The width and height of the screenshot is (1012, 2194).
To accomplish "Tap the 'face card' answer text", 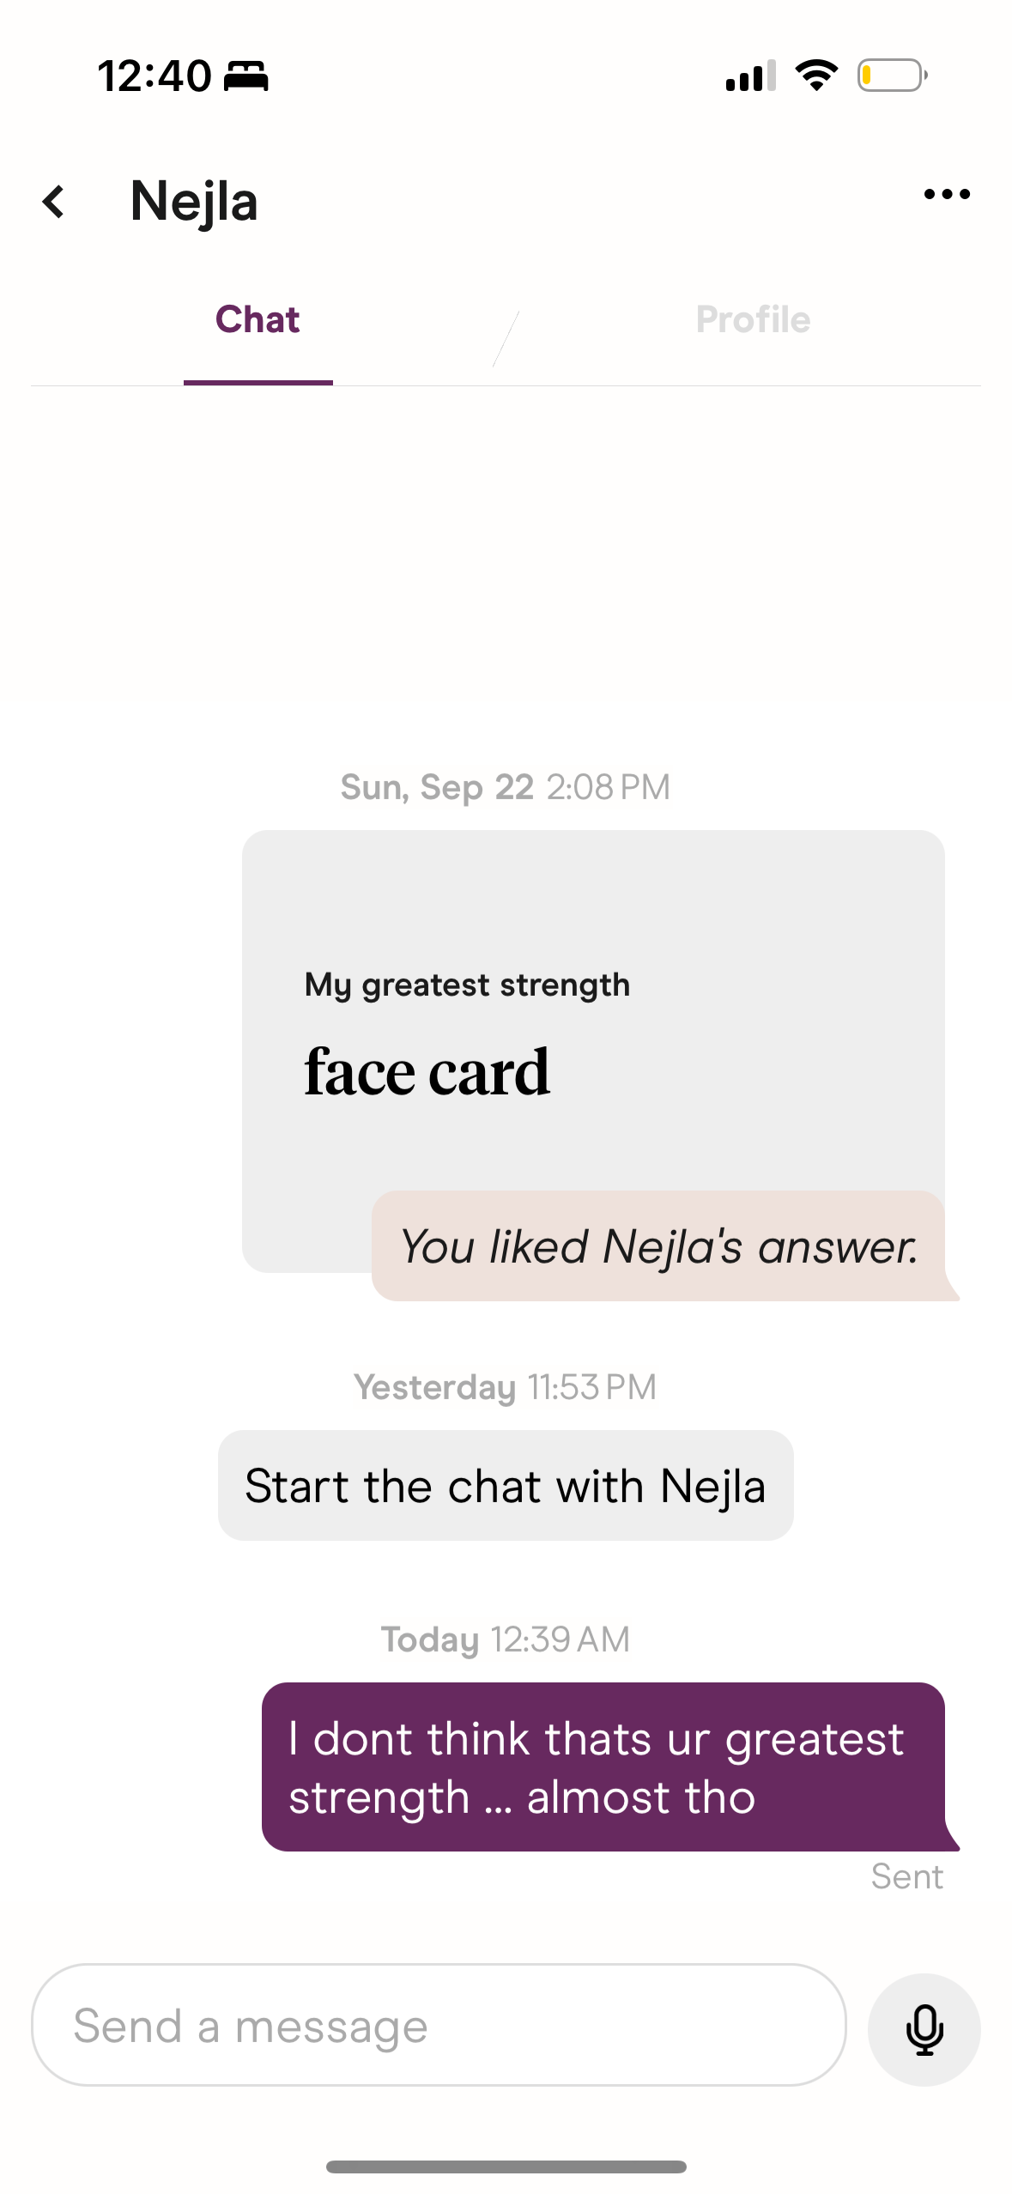I will pyautogui.click(x=427, y=1073).
